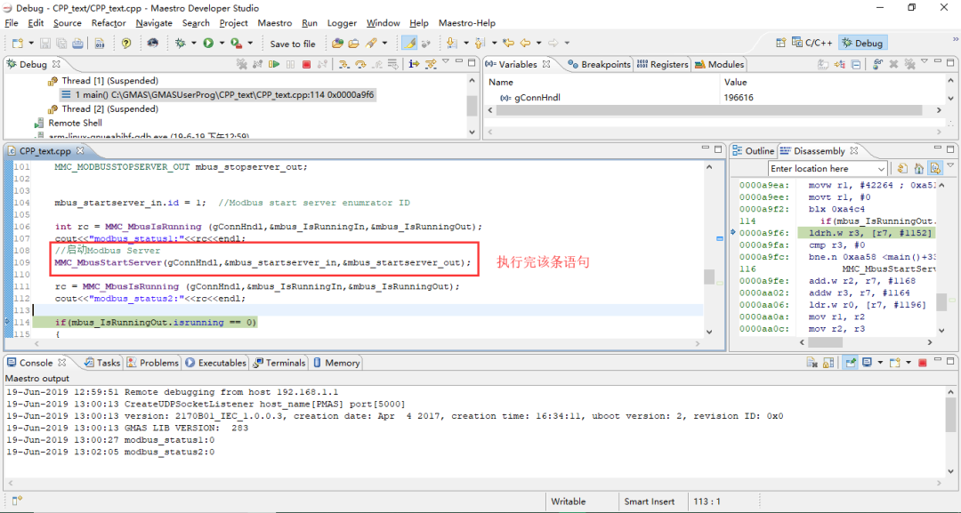961x513 pixels.
Task: Close the CPP_text.cpp editor tab
Action: point(80,150)
